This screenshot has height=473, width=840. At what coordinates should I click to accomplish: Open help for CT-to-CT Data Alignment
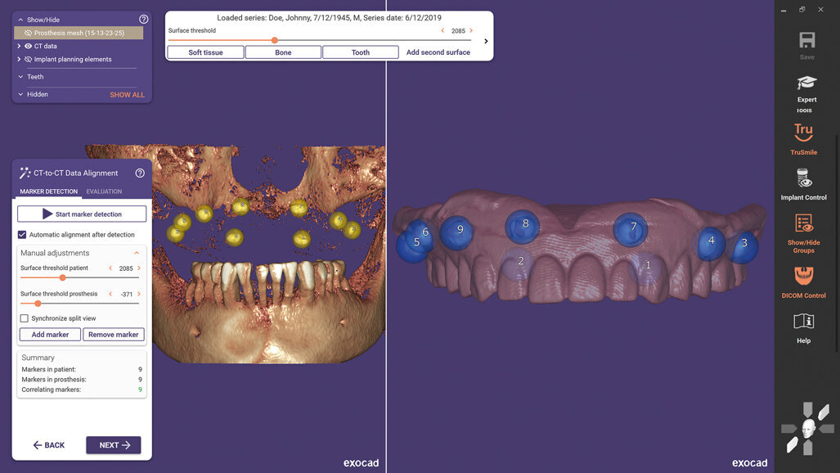coord(139,173)
